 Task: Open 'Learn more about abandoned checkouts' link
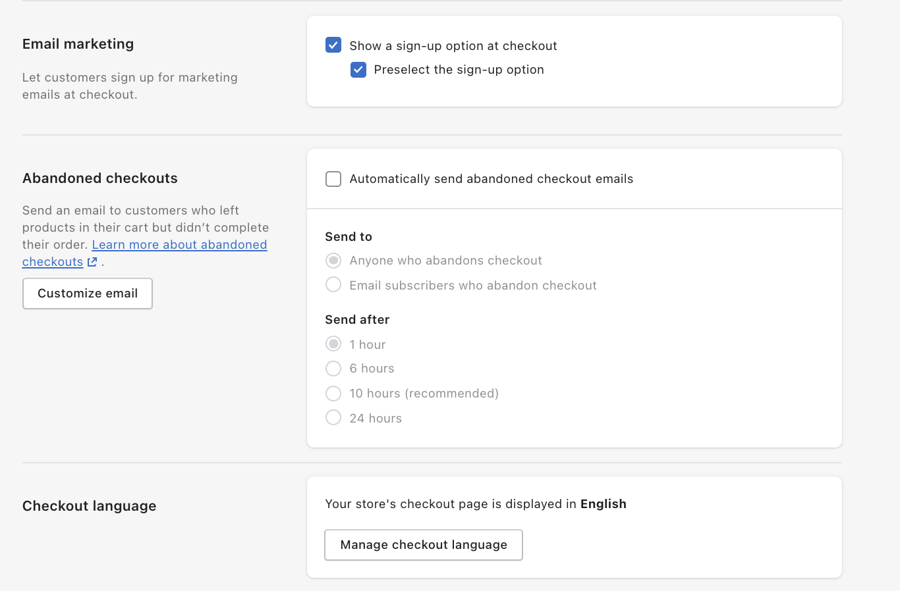point(179,245)
